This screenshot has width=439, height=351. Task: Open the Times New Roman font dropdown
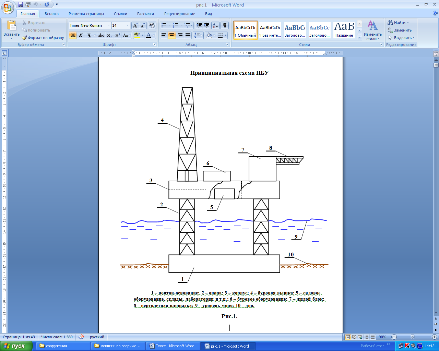(109, 25)
